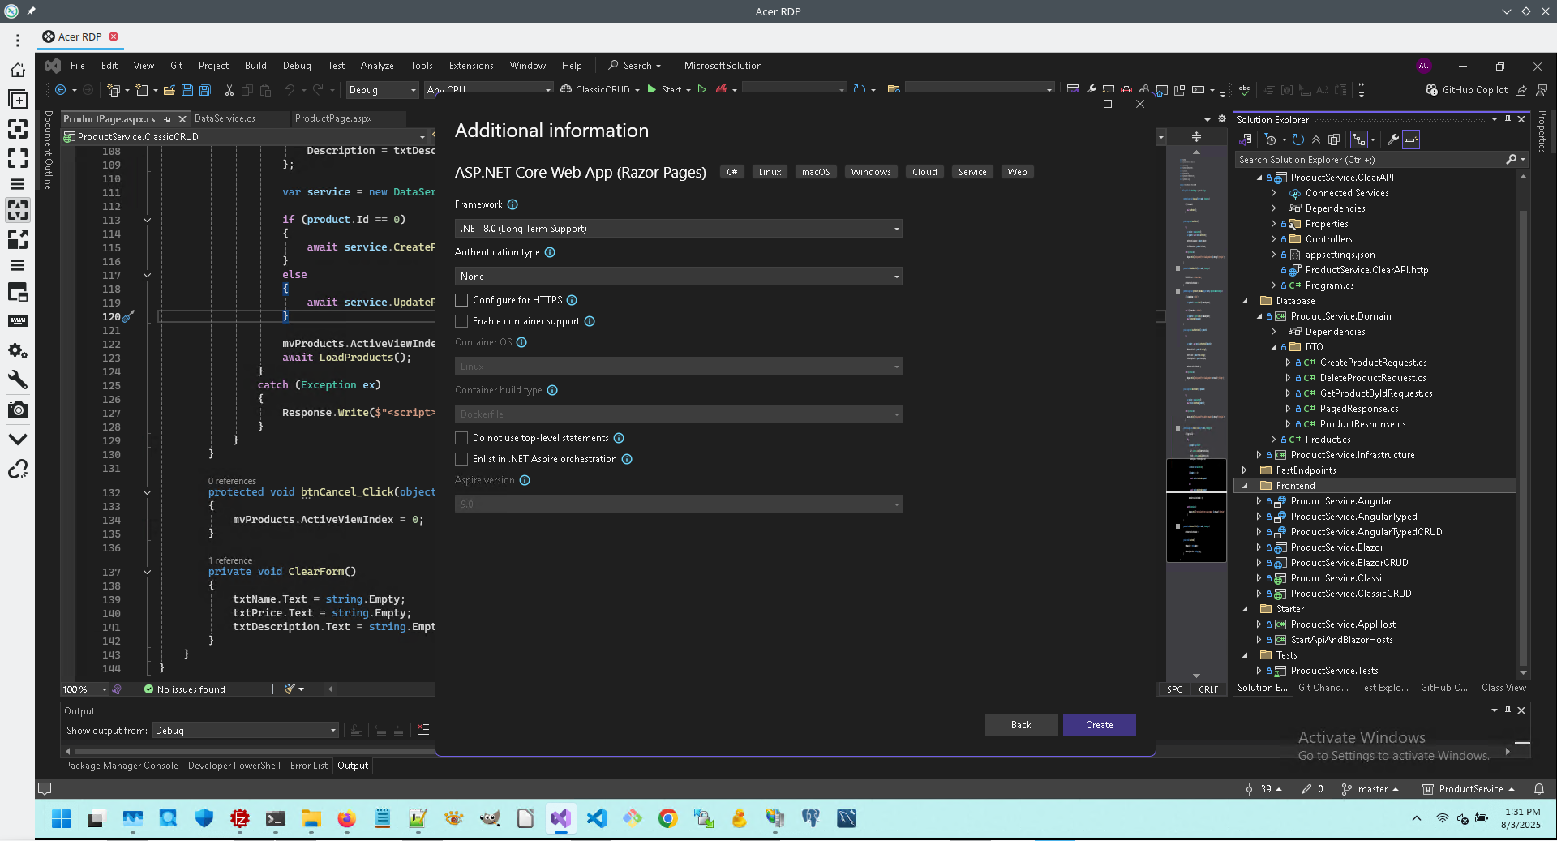
Task: Click the Solution Explorer Properties wrench icon
Action: (1393, 139)
